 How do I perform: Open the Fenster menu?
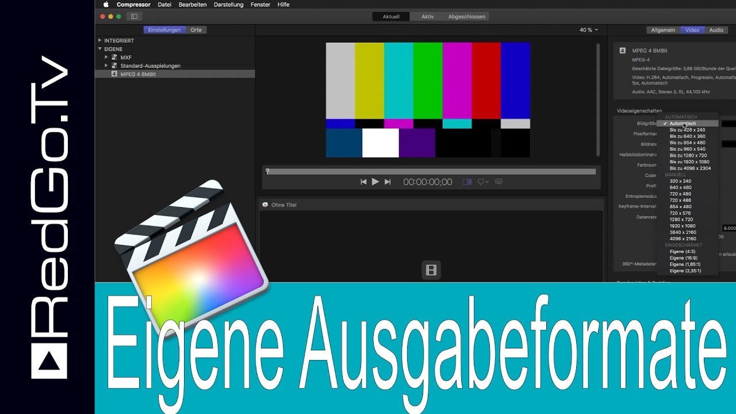pos(260,4)
